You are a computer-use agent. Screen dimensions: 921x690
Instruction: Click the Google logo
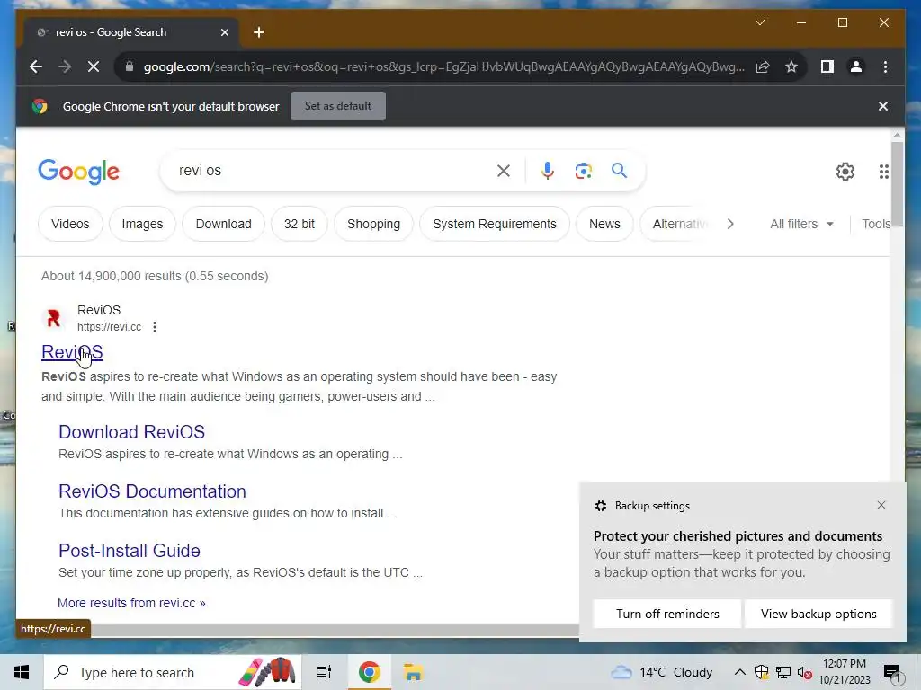click(x=79, y=172)
